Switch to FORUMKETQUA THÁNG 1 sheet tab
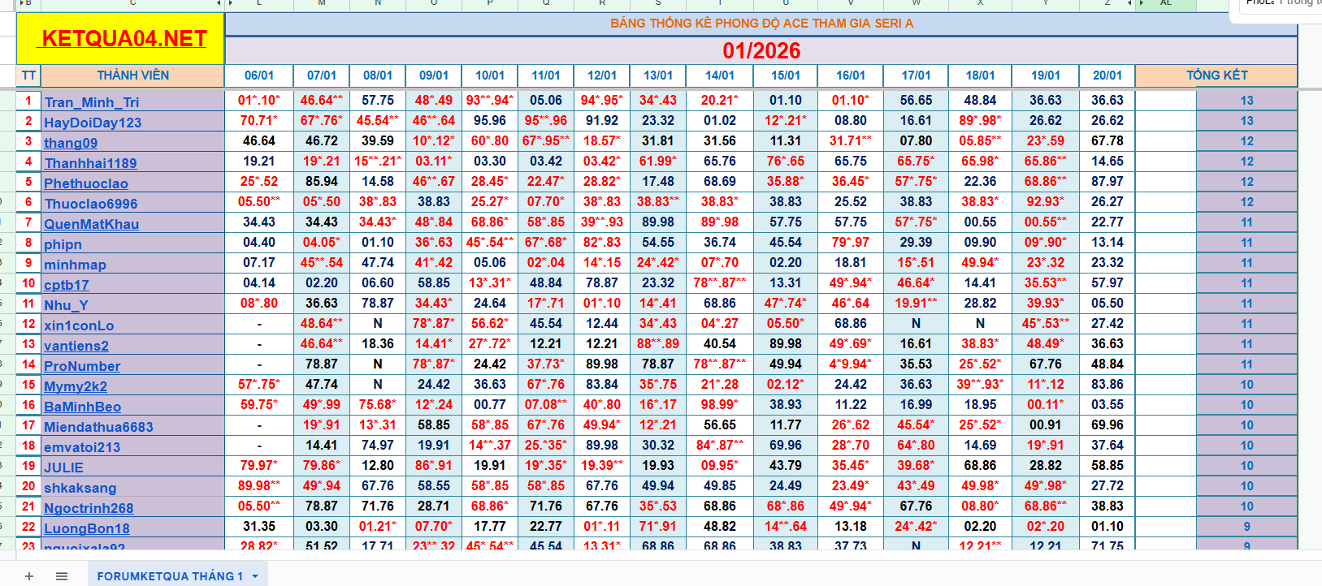The width and height of the screenshot is (1322, 586). (x=170, y=576)
